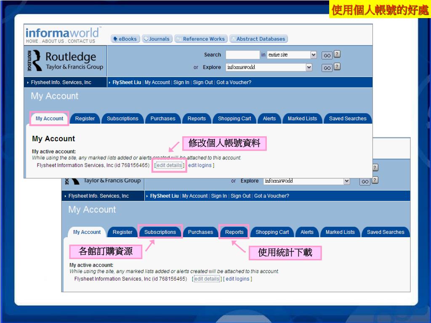Select Alerts tab in lower window
This screenshot has height=323, width=431.
click(307, 232)
